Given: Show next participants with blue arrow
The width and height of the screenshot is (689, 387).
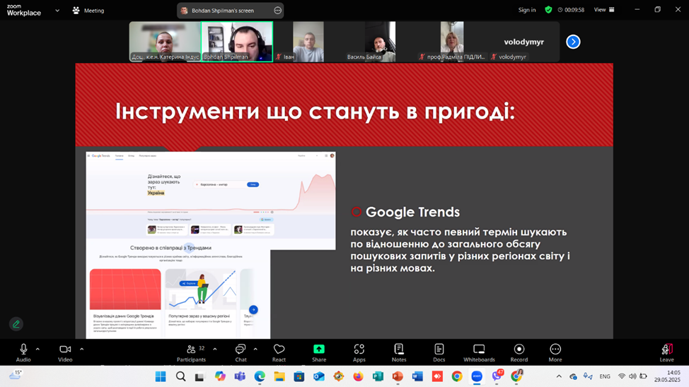Looking at the screenshot, I should pos(573,42).
